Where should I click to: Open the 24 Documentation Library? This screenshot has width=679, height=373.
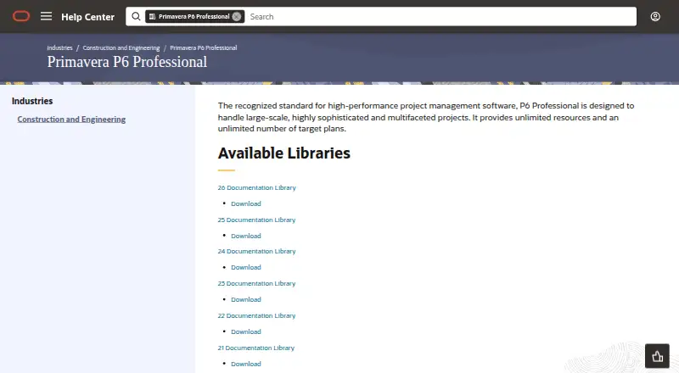[x=257, y=252]
